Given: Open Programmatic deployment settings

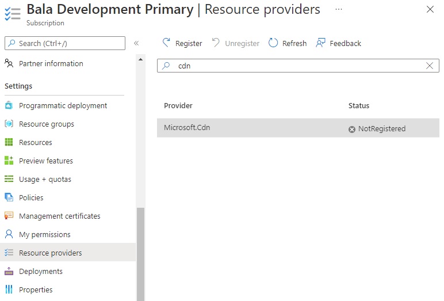Looking at the screenshot, I should click(63, 105).
